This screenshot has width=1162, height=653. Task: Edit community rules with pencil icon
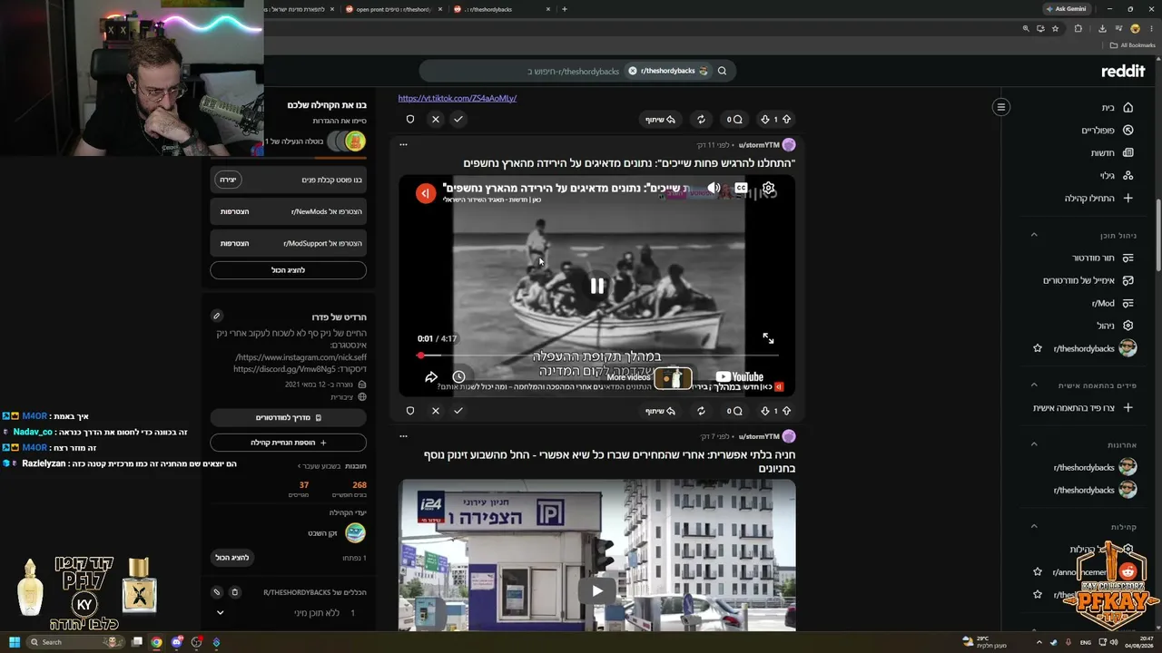217,592
